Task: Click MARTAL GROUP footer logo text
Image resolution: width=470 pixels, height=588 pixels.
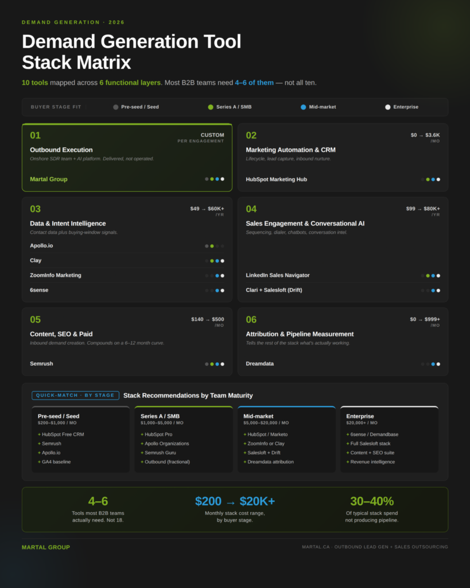Action: point(46,547)
